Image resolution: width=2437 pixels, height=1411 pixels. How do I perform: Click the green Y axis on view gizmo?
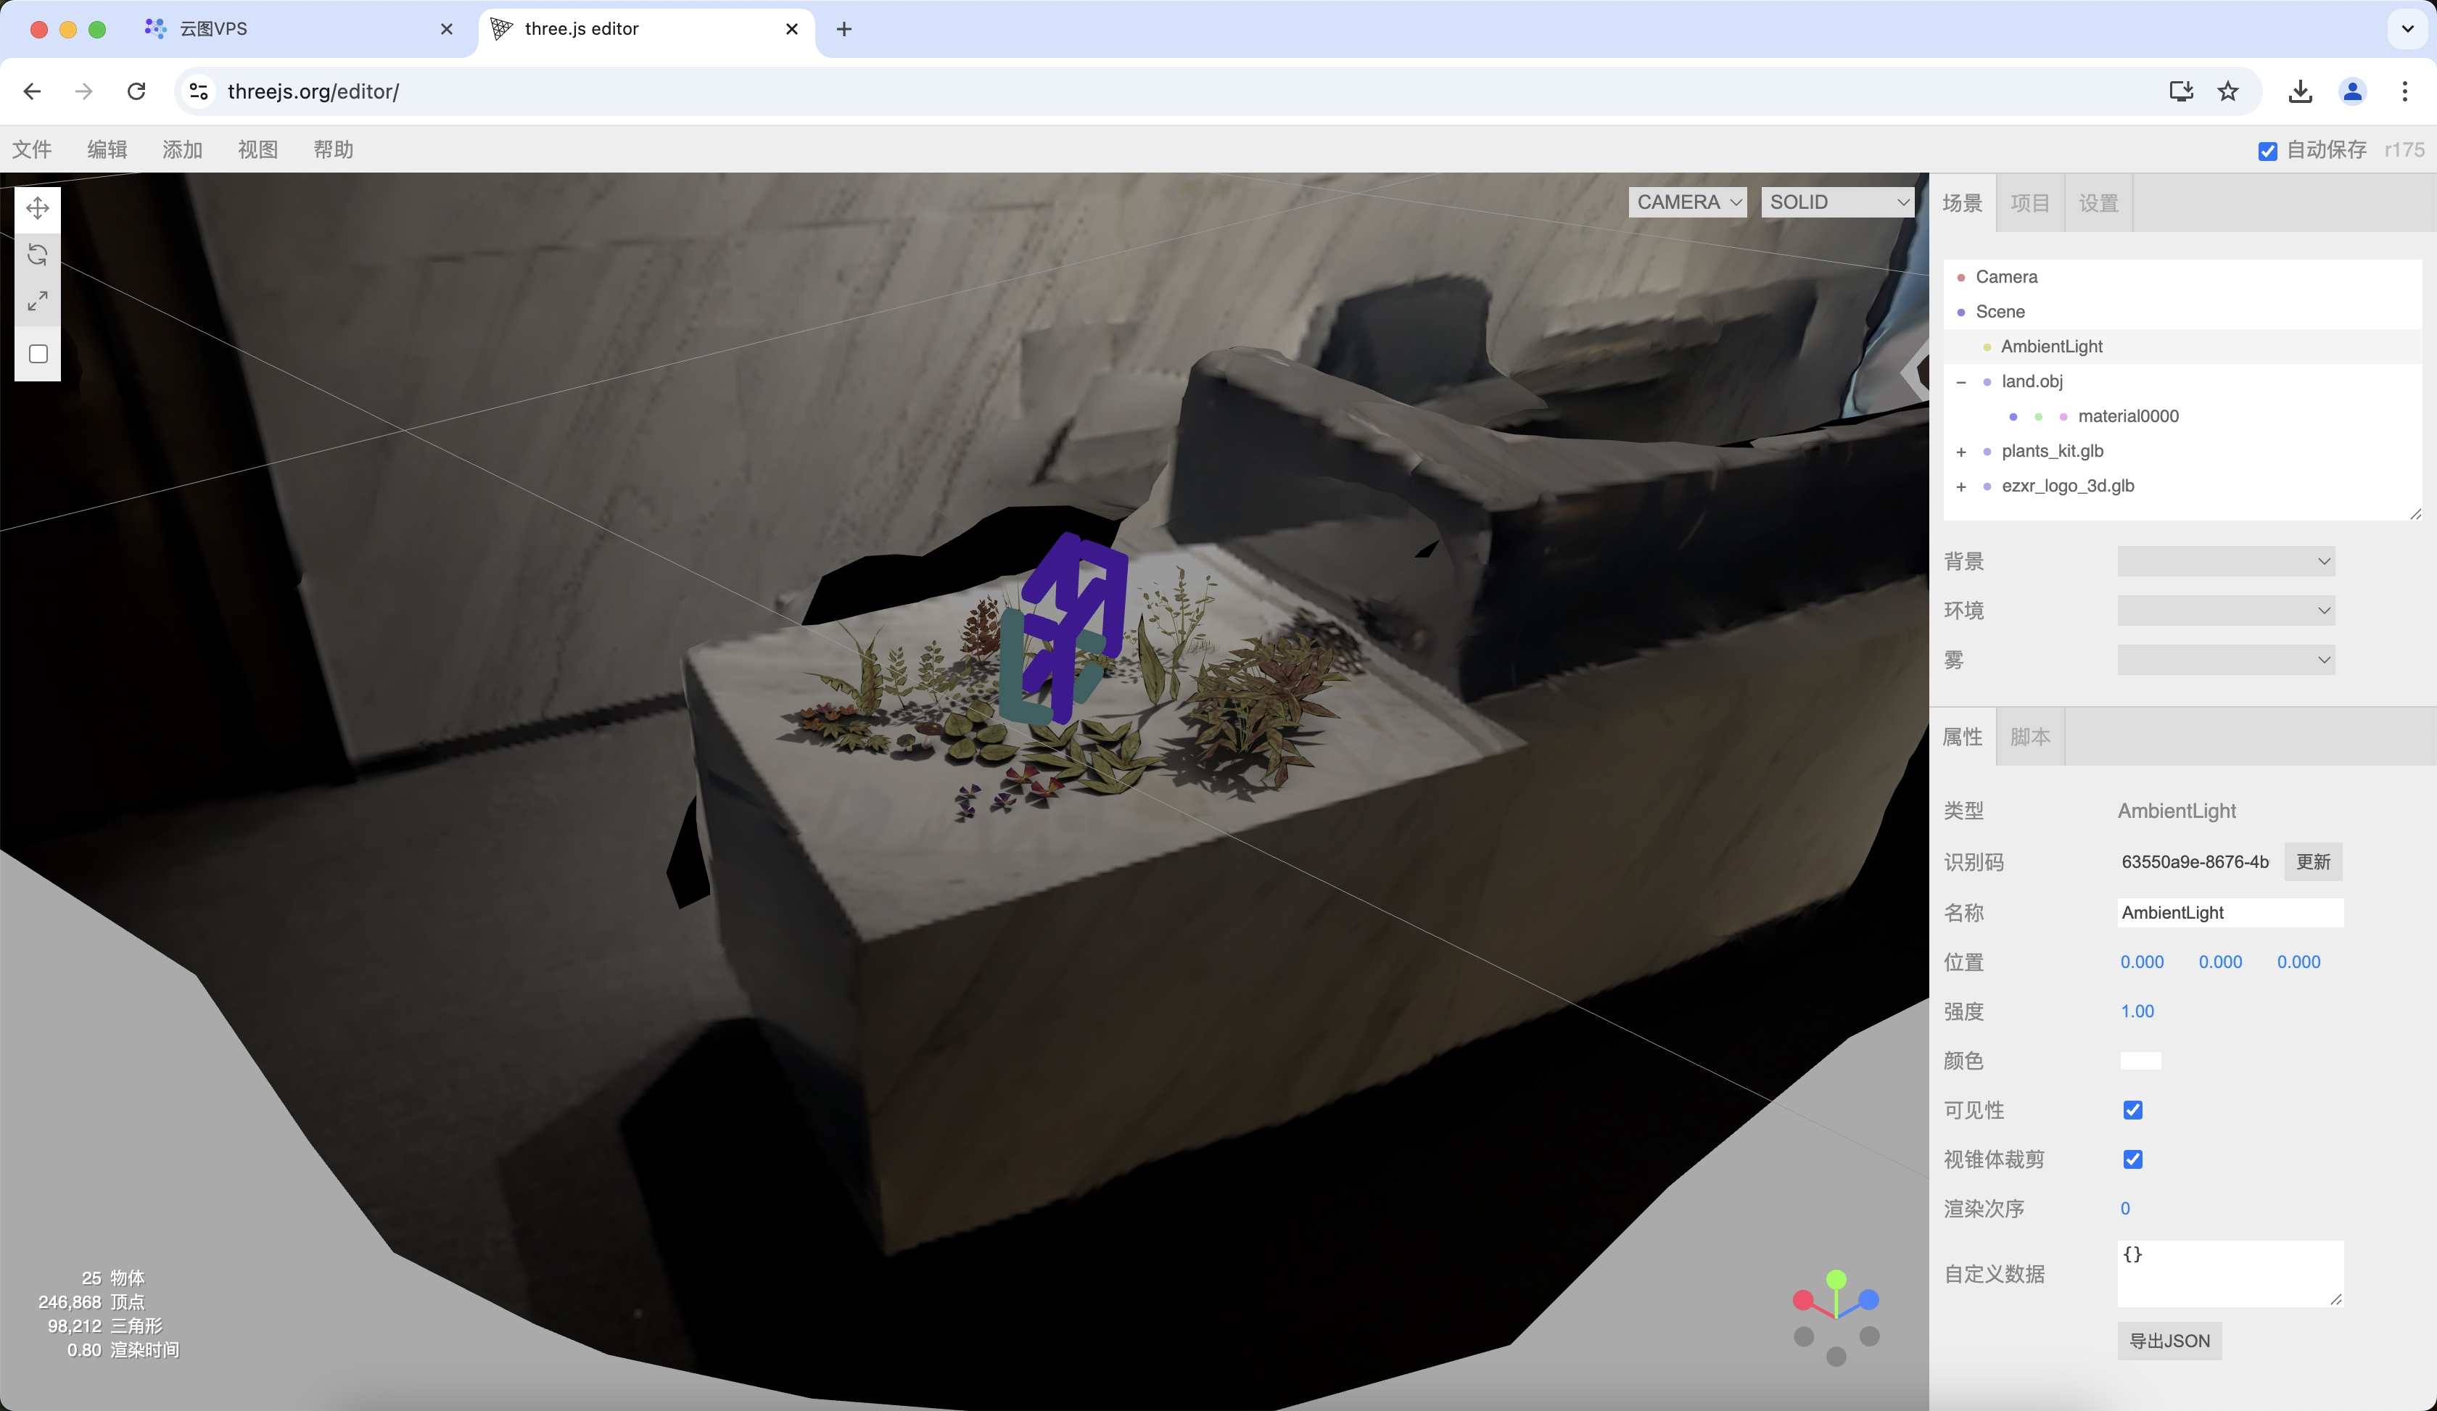point(1836,1280)
